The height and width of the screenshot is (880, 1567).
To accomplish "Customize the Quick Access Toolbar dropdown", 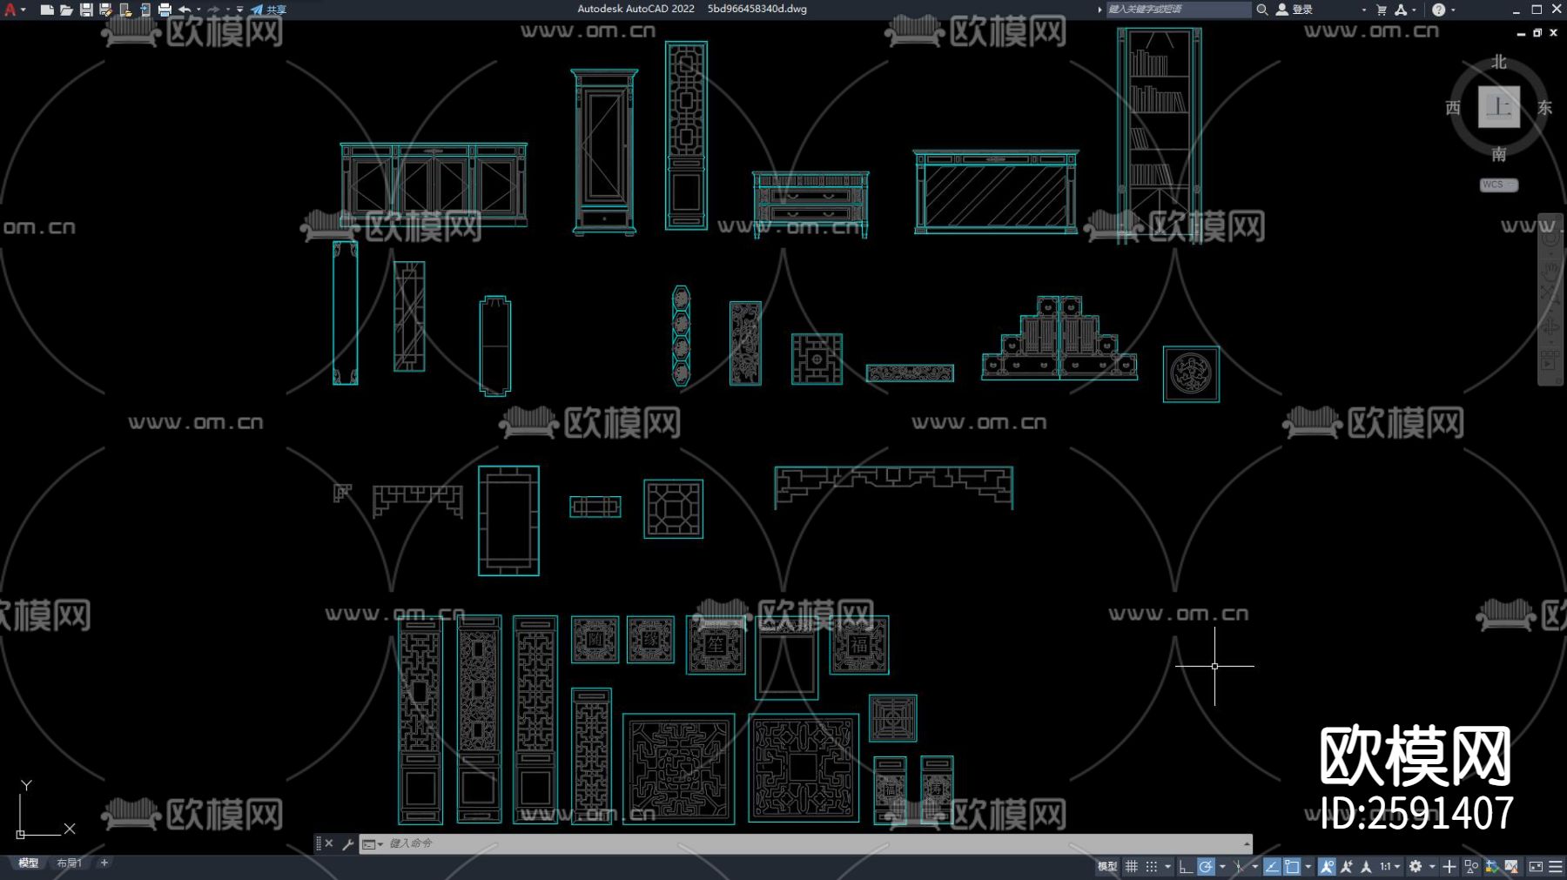I will click(x=239, y=10).
